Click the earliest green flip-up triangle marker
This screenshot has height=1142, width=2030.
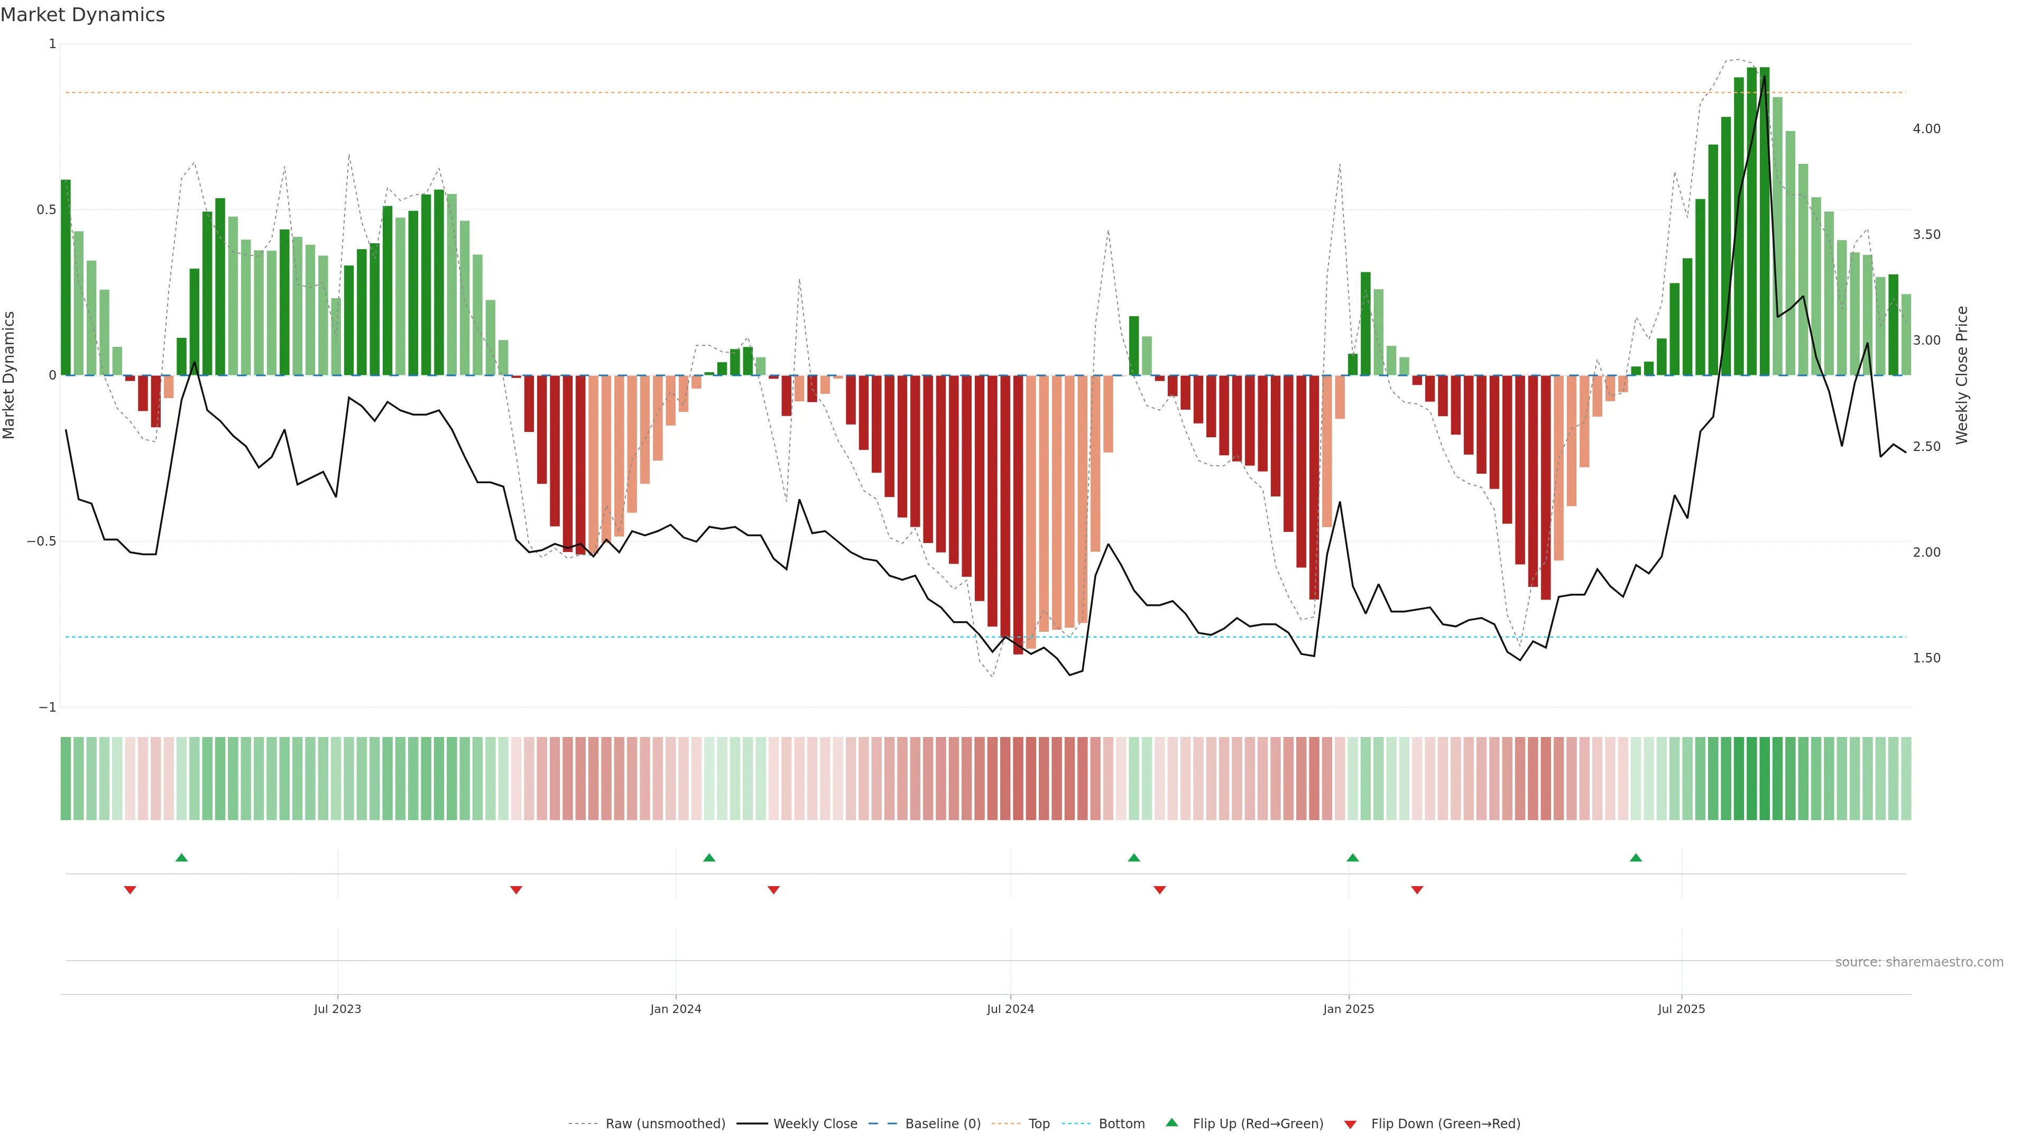click(181, 858)
